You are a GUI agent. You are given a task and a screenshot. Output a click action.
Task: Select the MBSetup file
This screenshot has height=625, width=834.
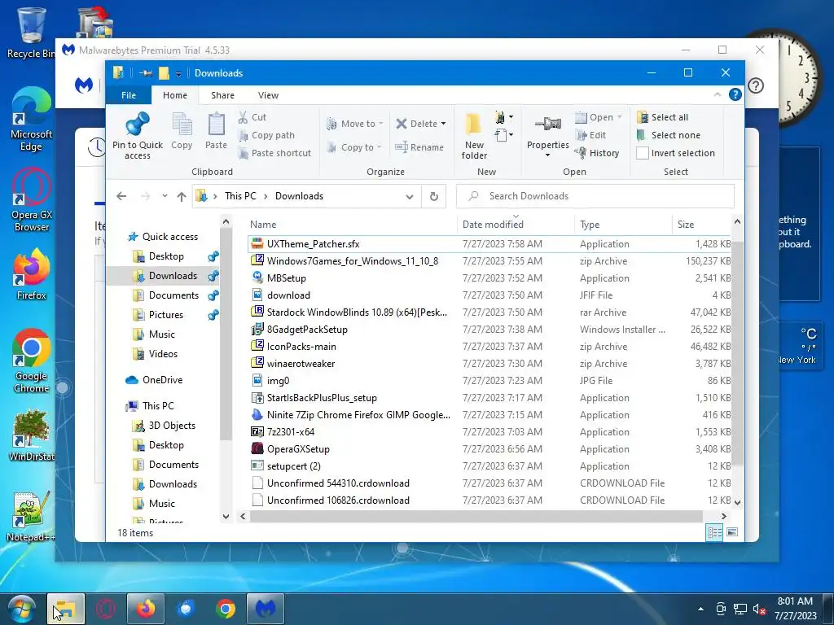pos(489,278)
